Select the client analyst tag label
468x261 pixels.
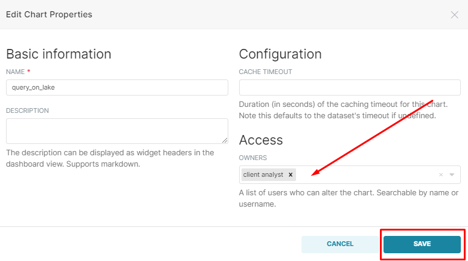click(x=263, y=174)
